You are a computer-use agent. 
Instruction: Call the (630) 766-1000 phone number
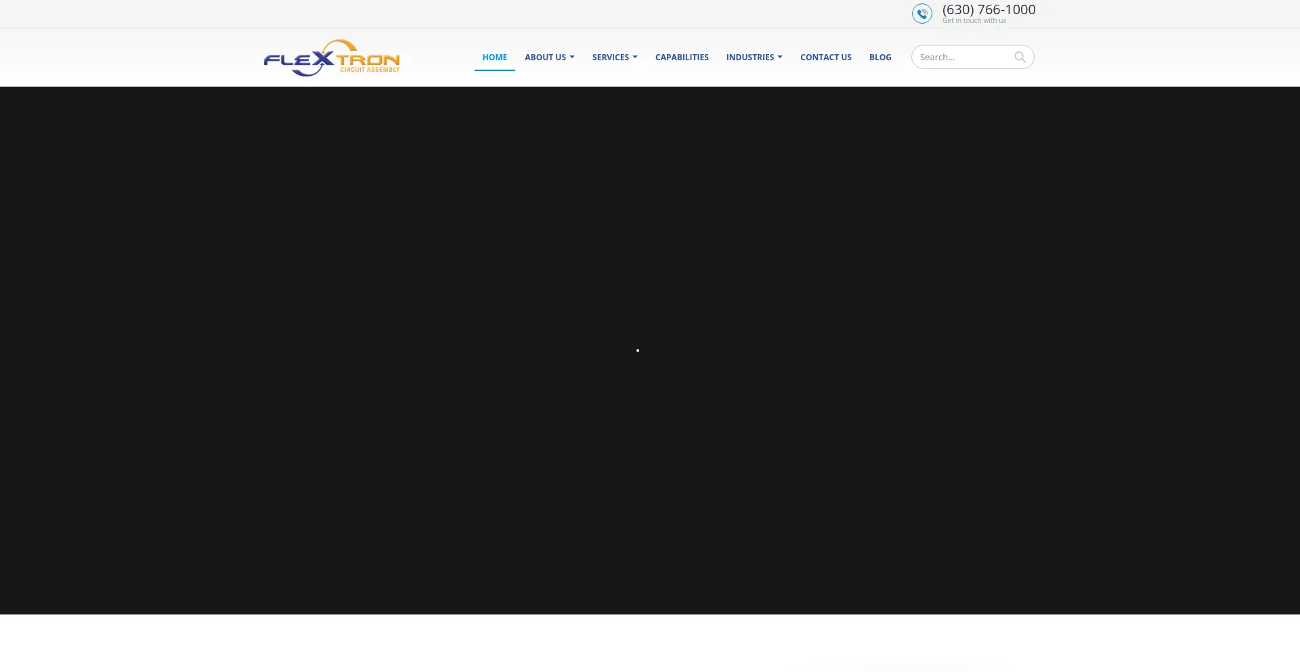989,9
